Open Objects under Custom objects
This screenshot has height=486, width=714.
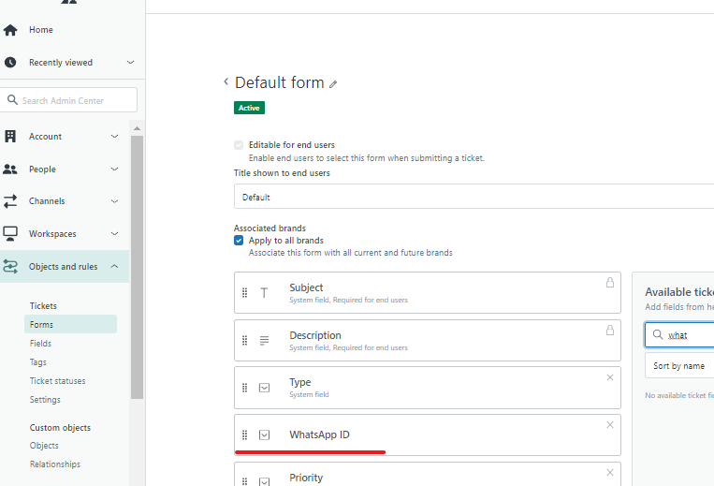click(44, 446)
